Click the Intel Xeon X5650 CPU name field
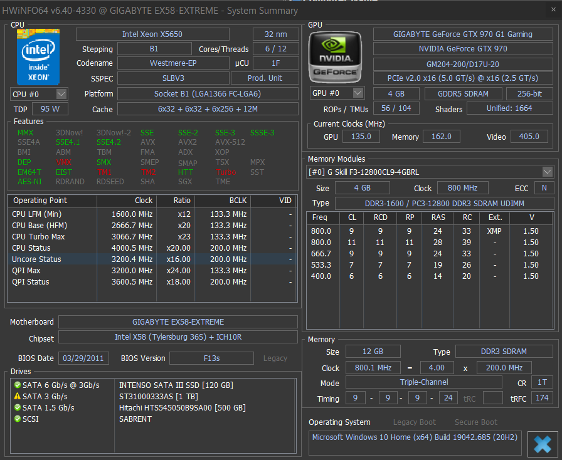This screenshot has width=562, height=460. point(152,34)
